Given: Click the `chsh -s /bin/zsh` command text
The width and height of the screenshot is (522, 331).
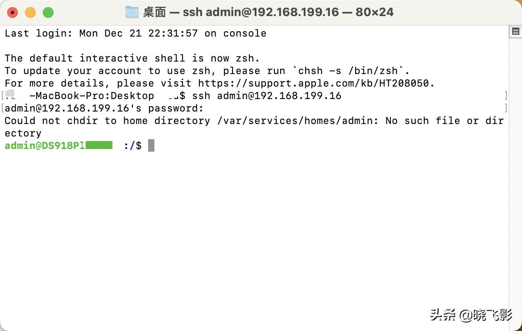Looking at the screenshot, I should coord(351,70).
